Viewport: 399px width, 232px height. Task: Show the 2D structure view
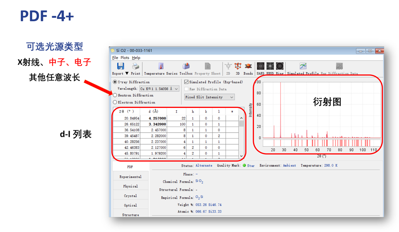[228, 67]
